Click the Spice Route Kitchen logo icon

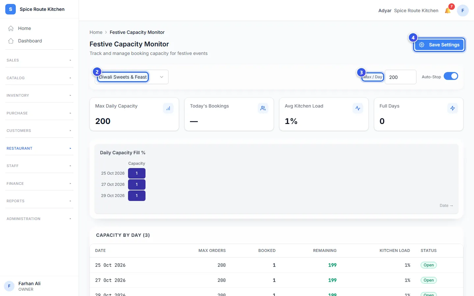pyautogui.click(x=11, y=9)
